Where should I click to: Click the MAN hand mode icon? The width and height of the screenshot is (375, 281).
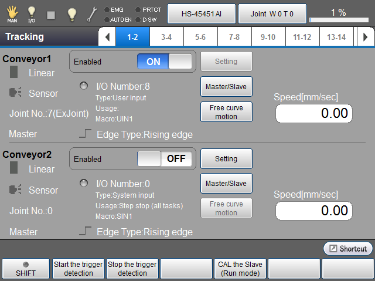click(x=12, y=13)
